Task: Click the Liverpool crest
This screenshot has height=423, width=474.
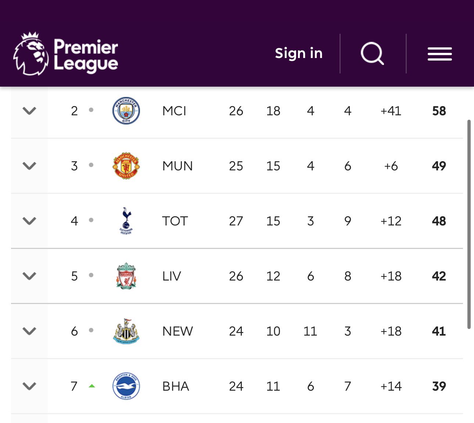Action: tap(126, 276)
